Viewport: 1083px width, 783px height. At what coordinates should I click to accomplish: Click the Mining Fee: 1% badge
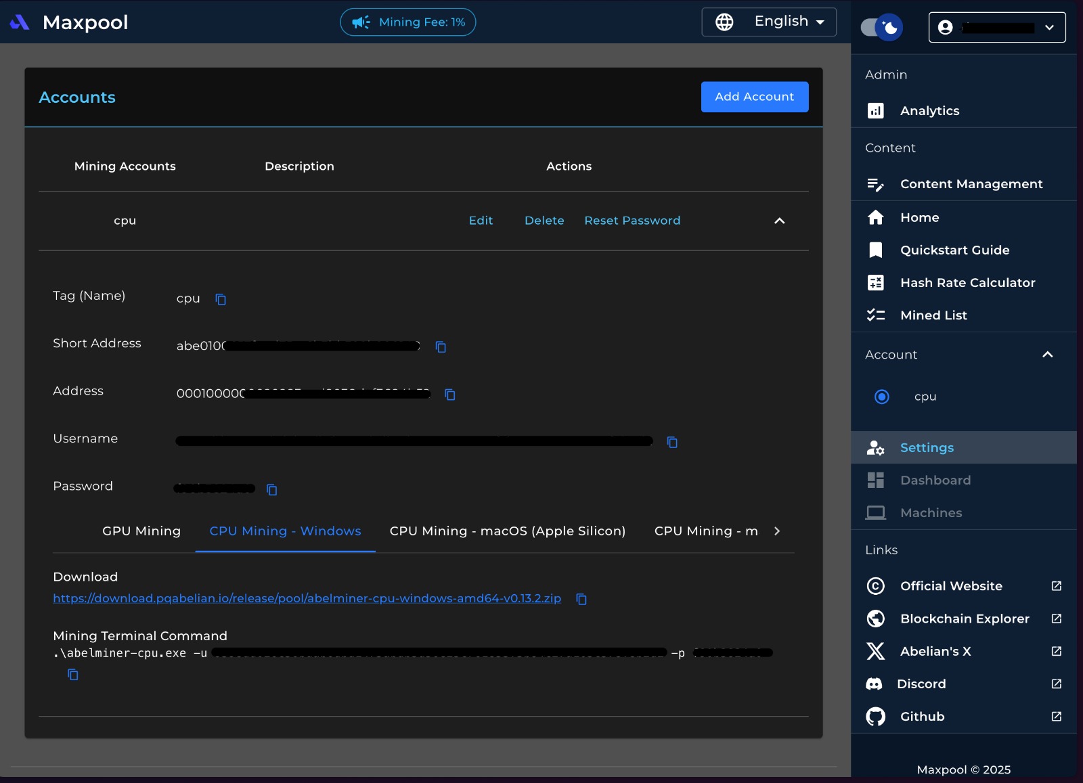click(408, 22)
